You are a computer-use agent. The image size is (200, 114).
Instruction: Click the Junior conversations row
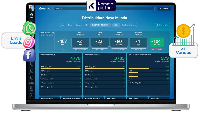pyautogui.click(x=149, y=75)
